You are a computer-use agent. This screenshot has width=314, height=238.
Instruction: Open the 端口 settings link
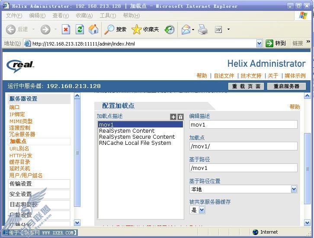(x=14, y=108)
